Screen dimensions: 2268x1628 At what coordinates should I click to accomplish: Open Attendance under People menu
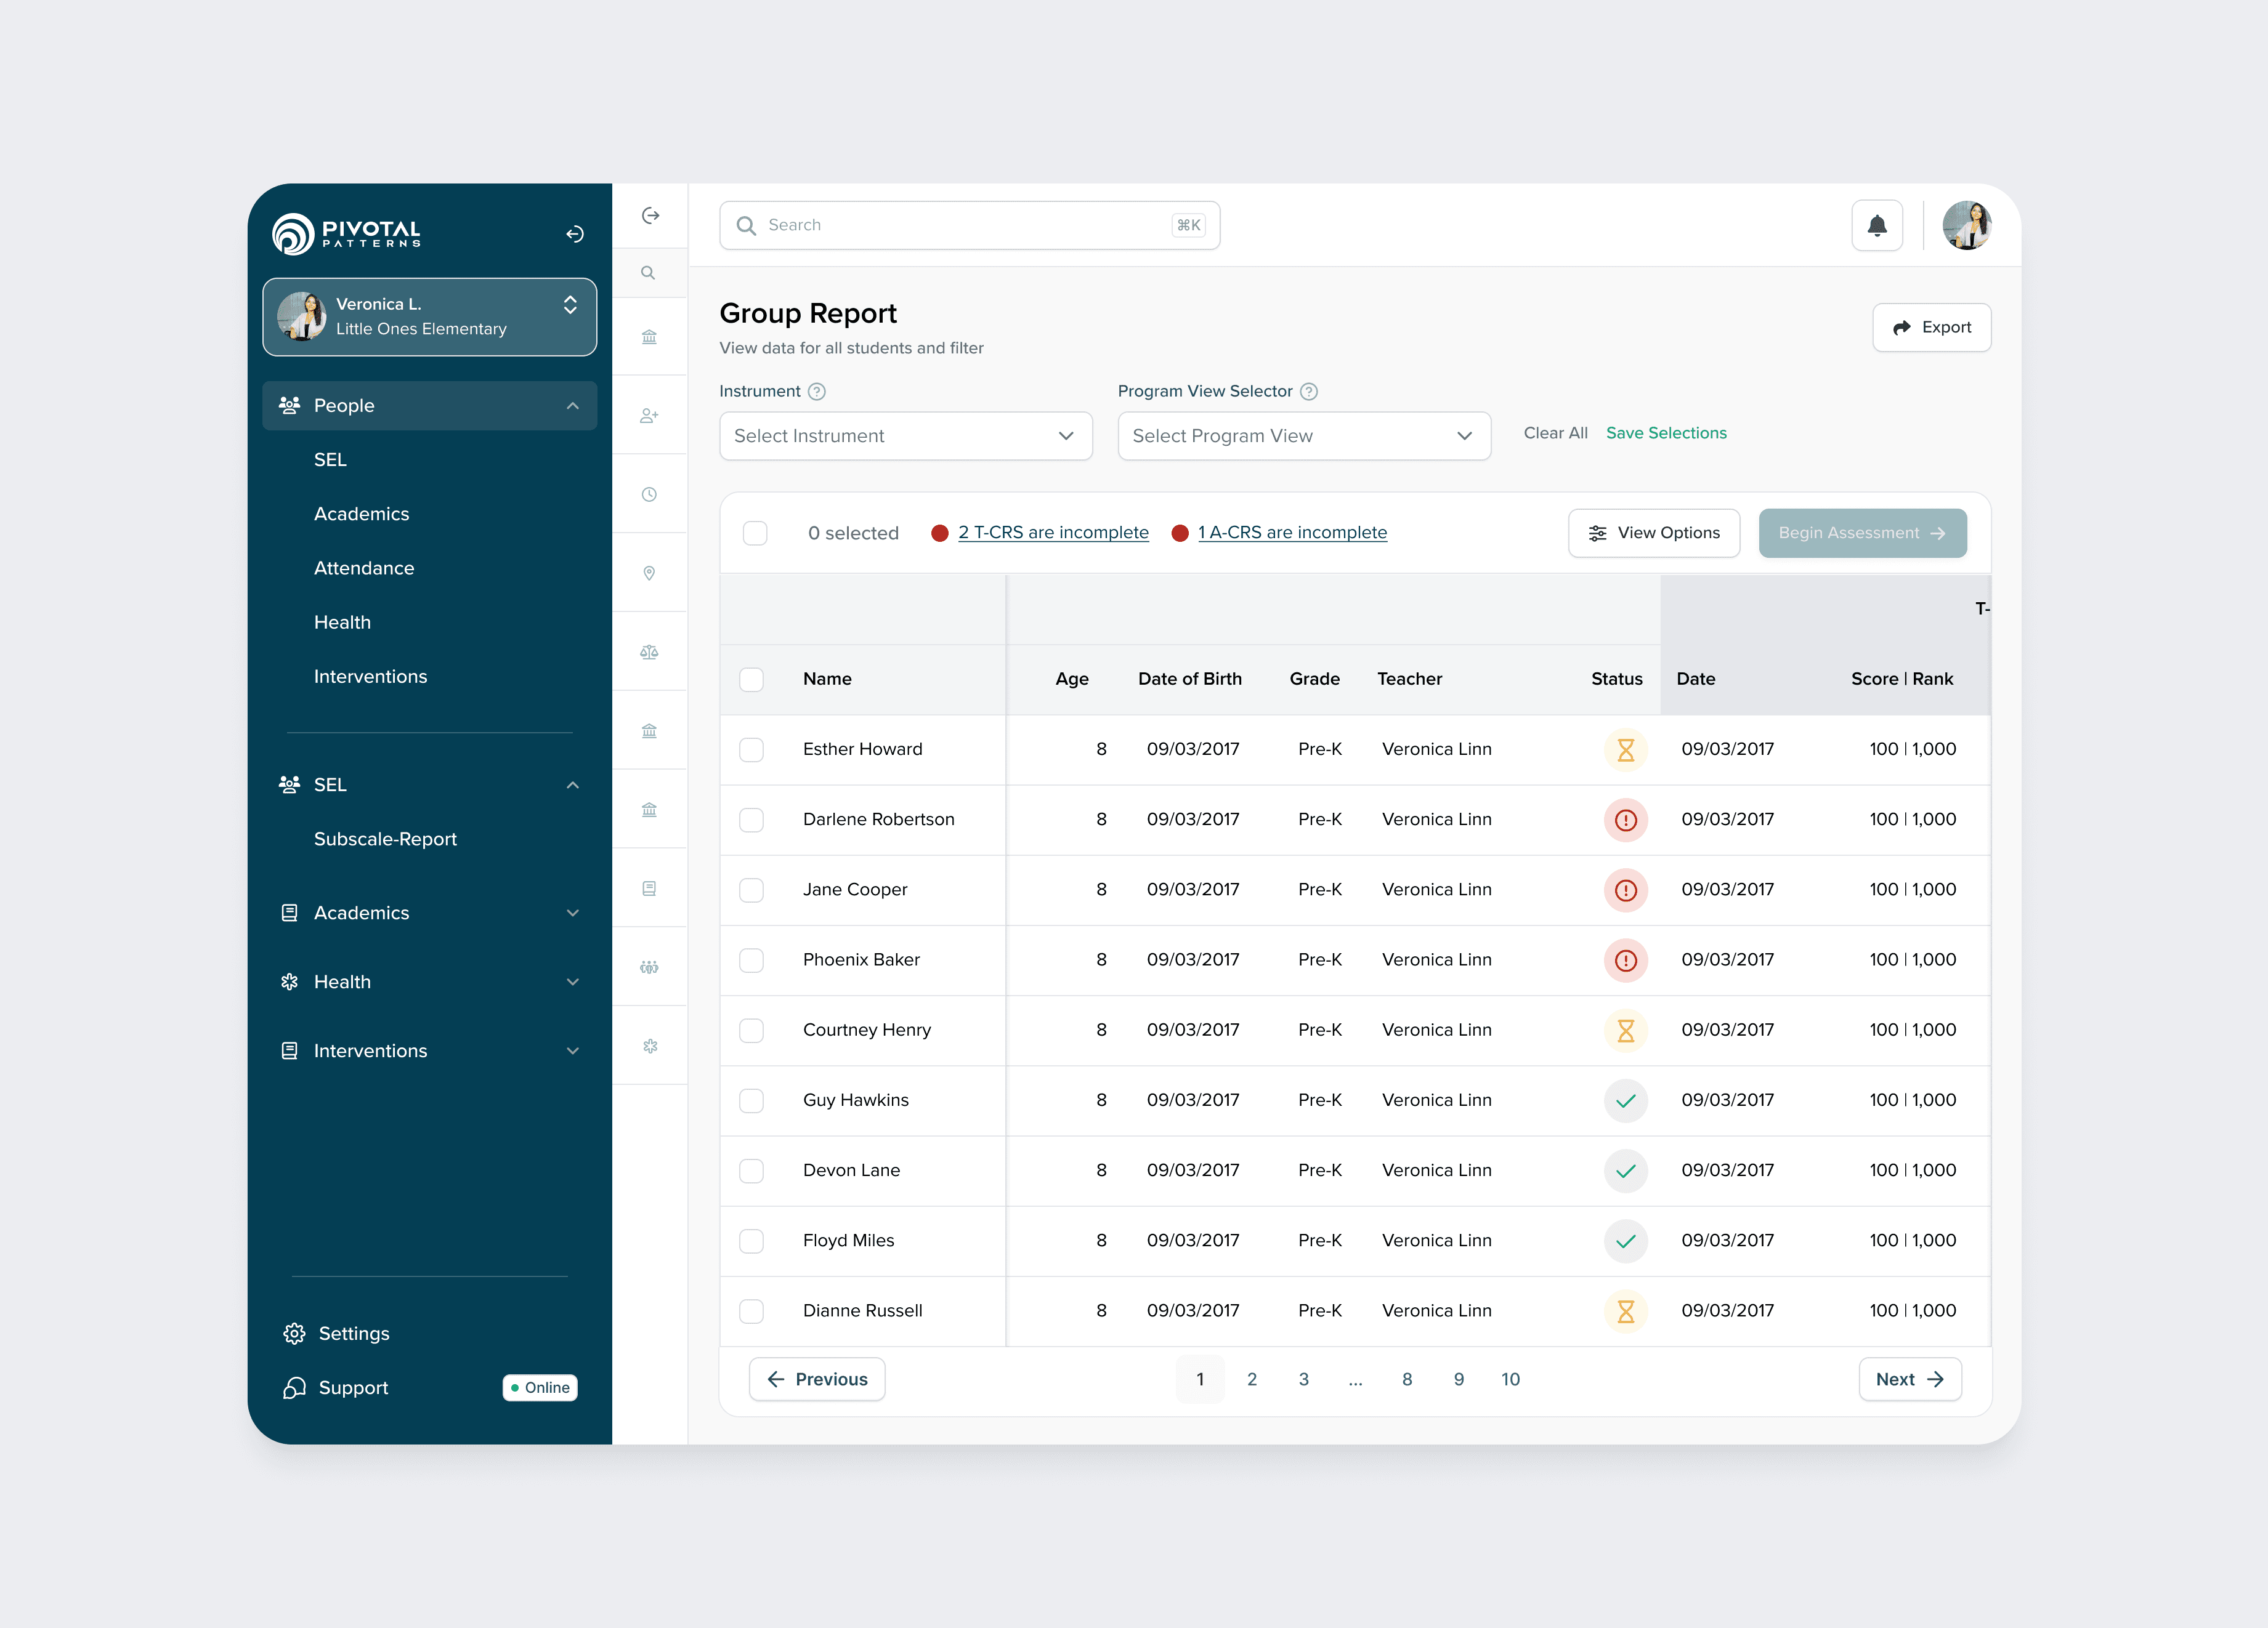(x=363, y=568)
